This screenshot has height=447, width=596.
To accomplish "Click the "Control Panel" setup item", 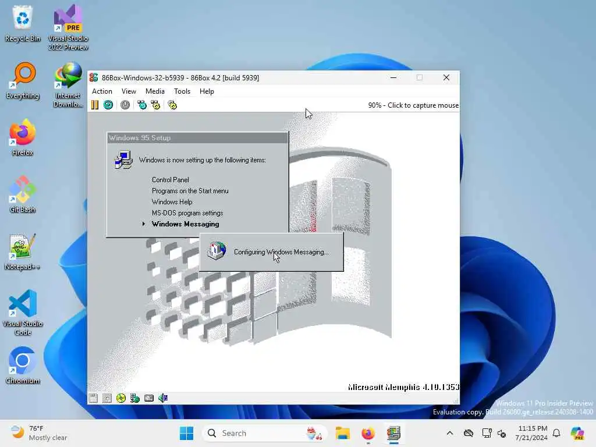I will (x=171, y=180).
